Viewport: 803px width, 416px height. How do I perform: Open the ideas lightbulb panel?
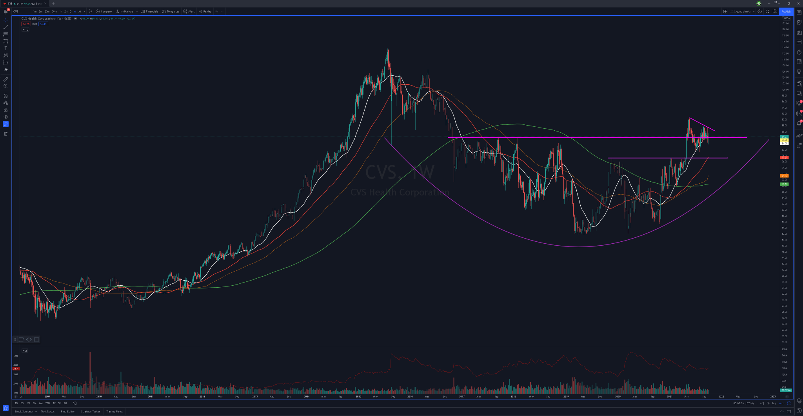click(799, 71)
